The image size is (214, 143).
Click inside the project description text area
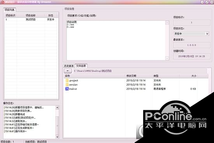click(x=116, y=40)
